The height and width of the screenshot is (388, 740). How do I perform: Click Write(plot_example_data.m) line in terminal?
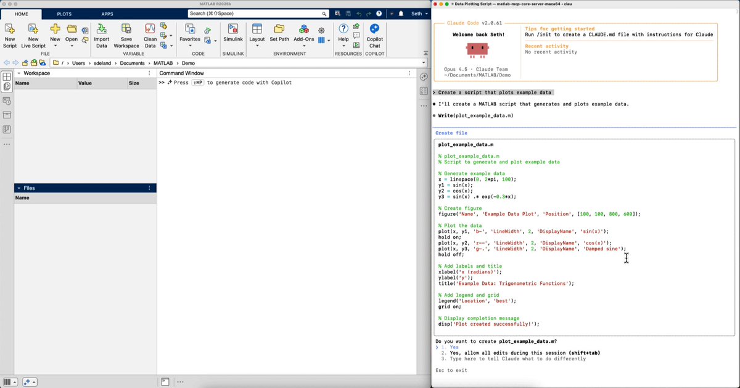[475, 115]
